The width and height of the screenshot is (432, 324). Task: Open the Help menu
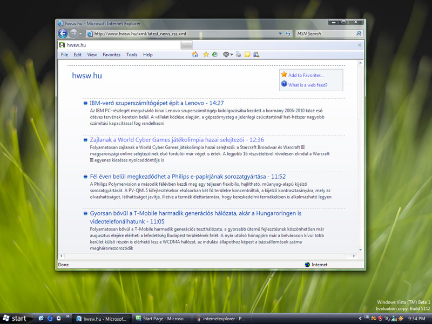(147, 55)
